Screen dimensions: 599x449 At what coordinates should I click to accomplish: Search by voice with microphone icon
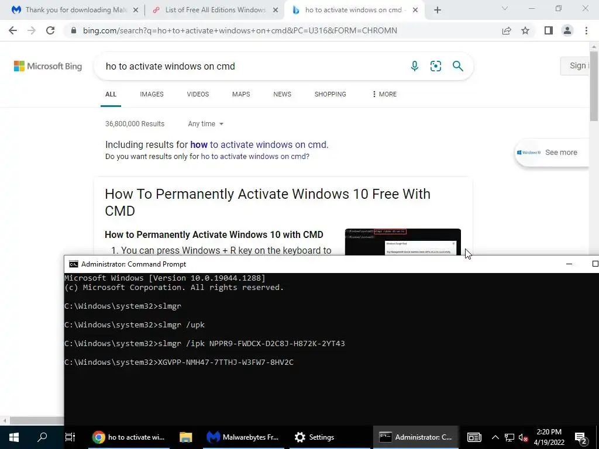pos(415,66)
